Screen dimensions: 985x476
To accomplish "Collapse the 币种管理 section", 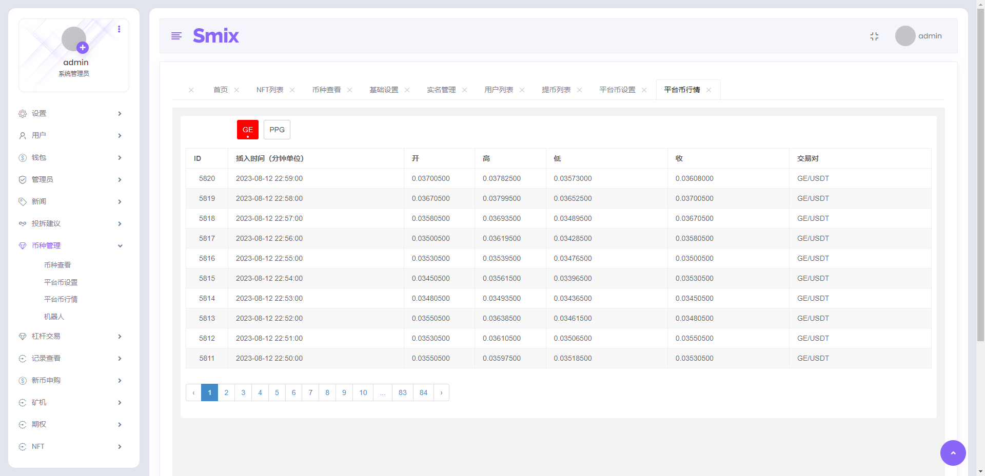I will pos(120,245).
